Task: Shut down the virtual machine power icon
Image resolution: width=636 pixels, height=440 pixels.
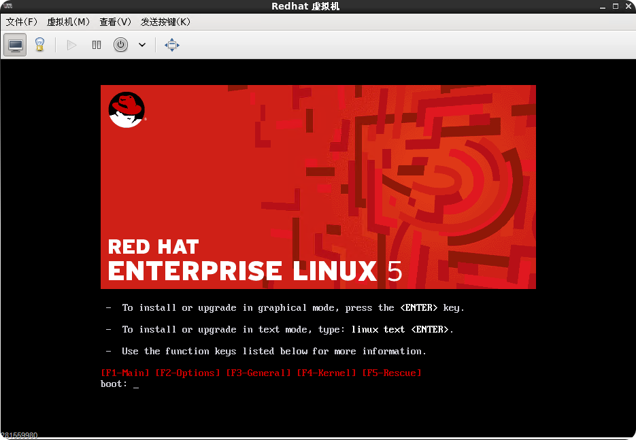Action: [120, 45]
